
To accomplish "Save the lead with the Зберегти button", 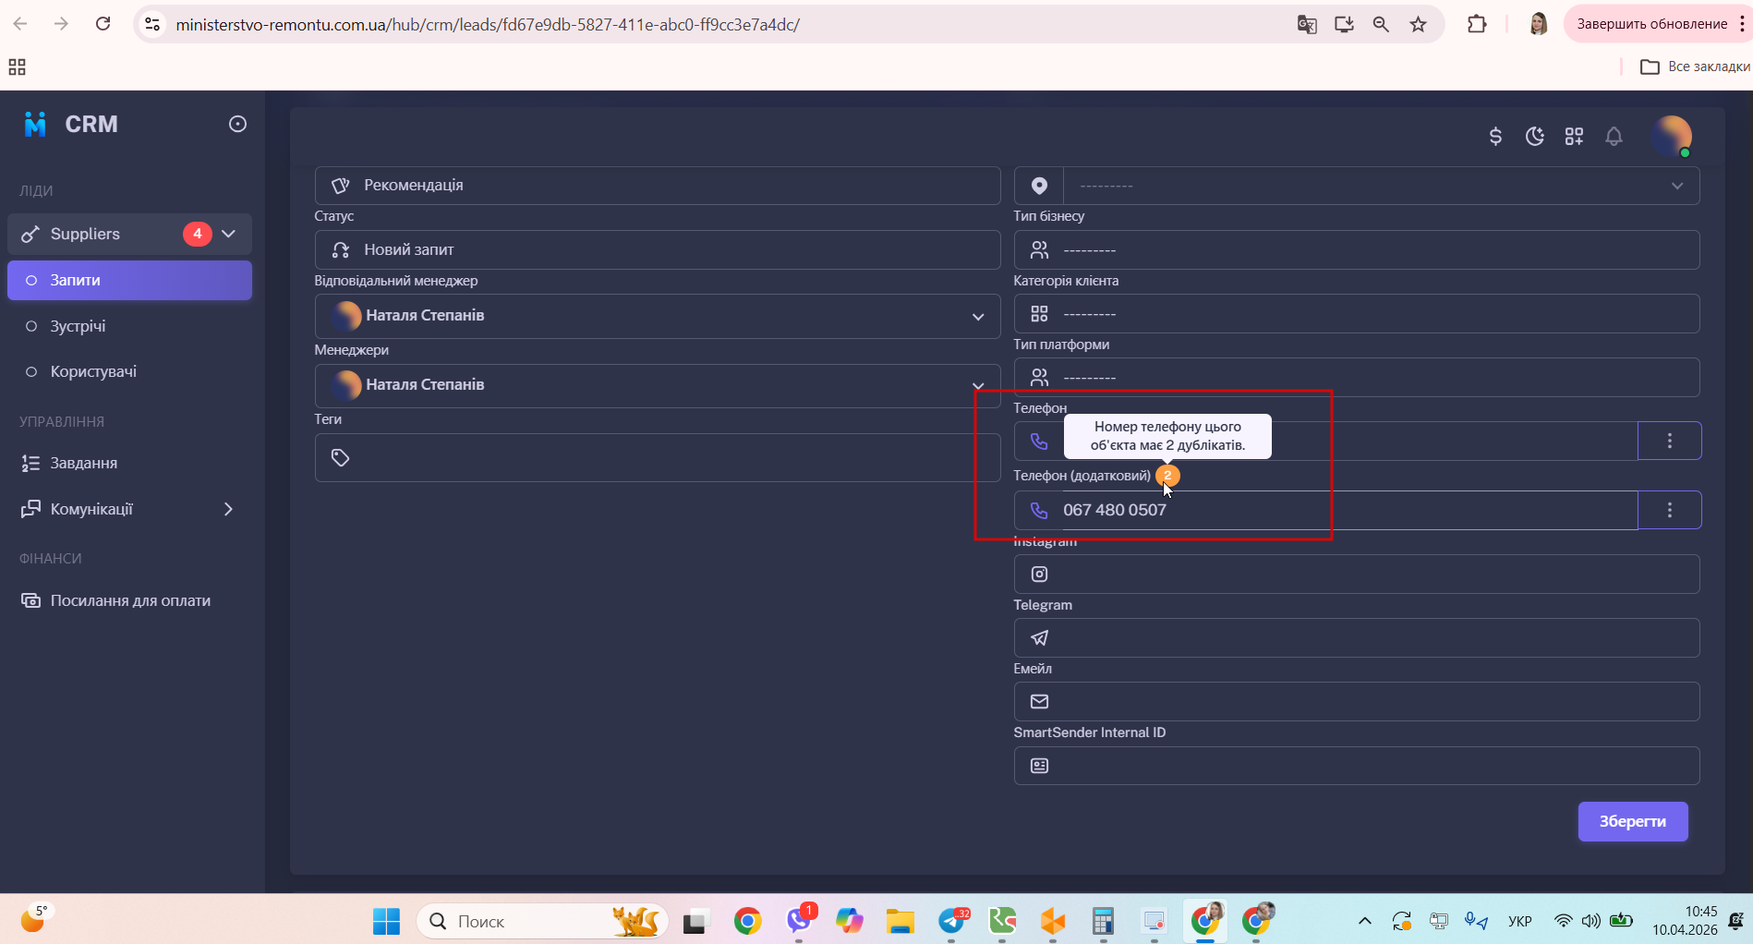I will pyautogui.click(x=1633, y=821).
